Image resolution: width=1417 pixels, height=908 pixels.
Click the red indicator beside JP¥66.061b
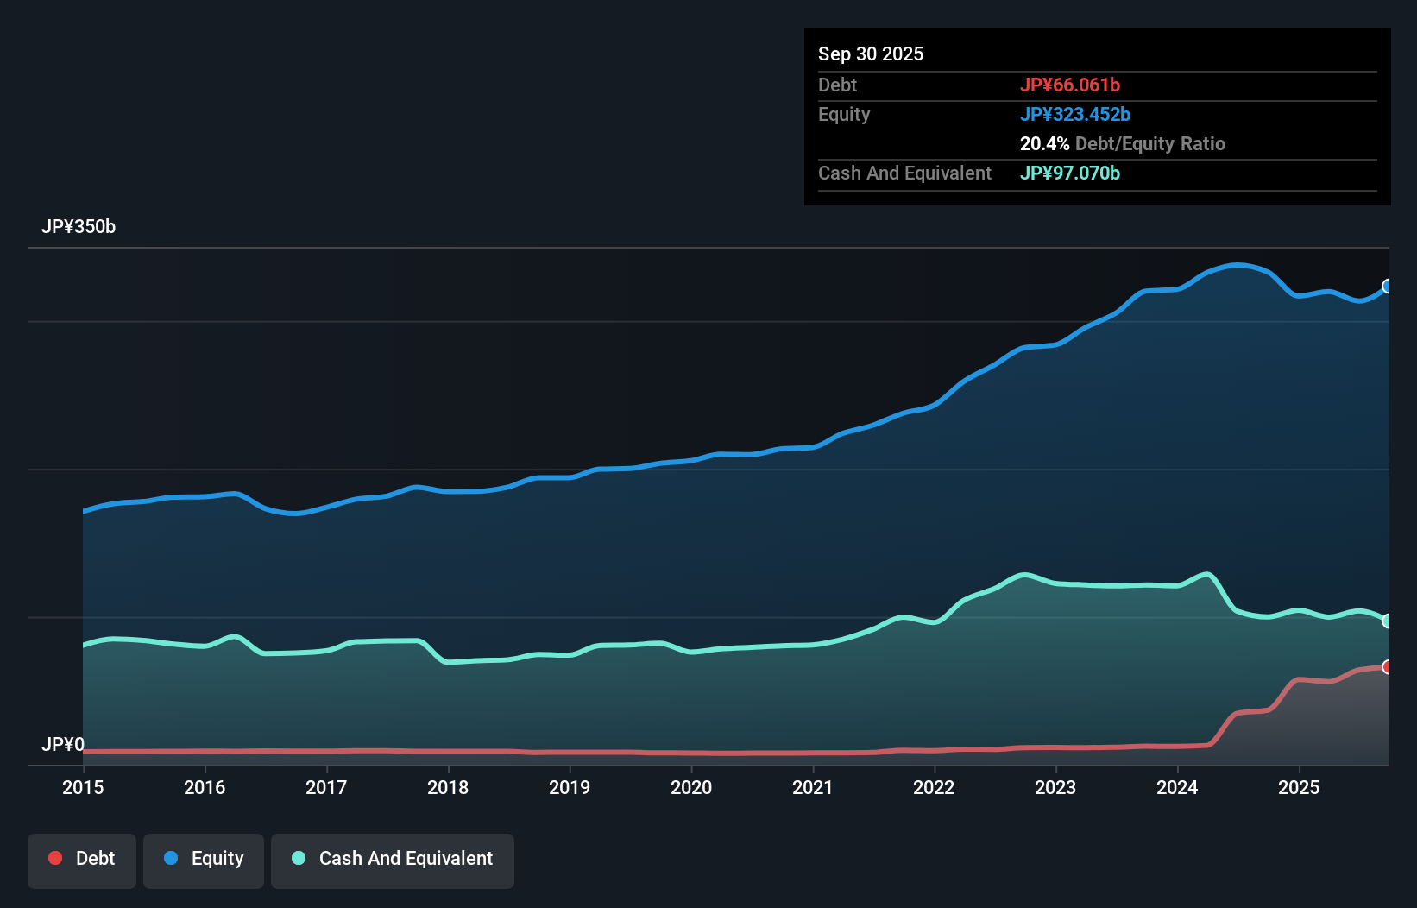pos(1070,85)
